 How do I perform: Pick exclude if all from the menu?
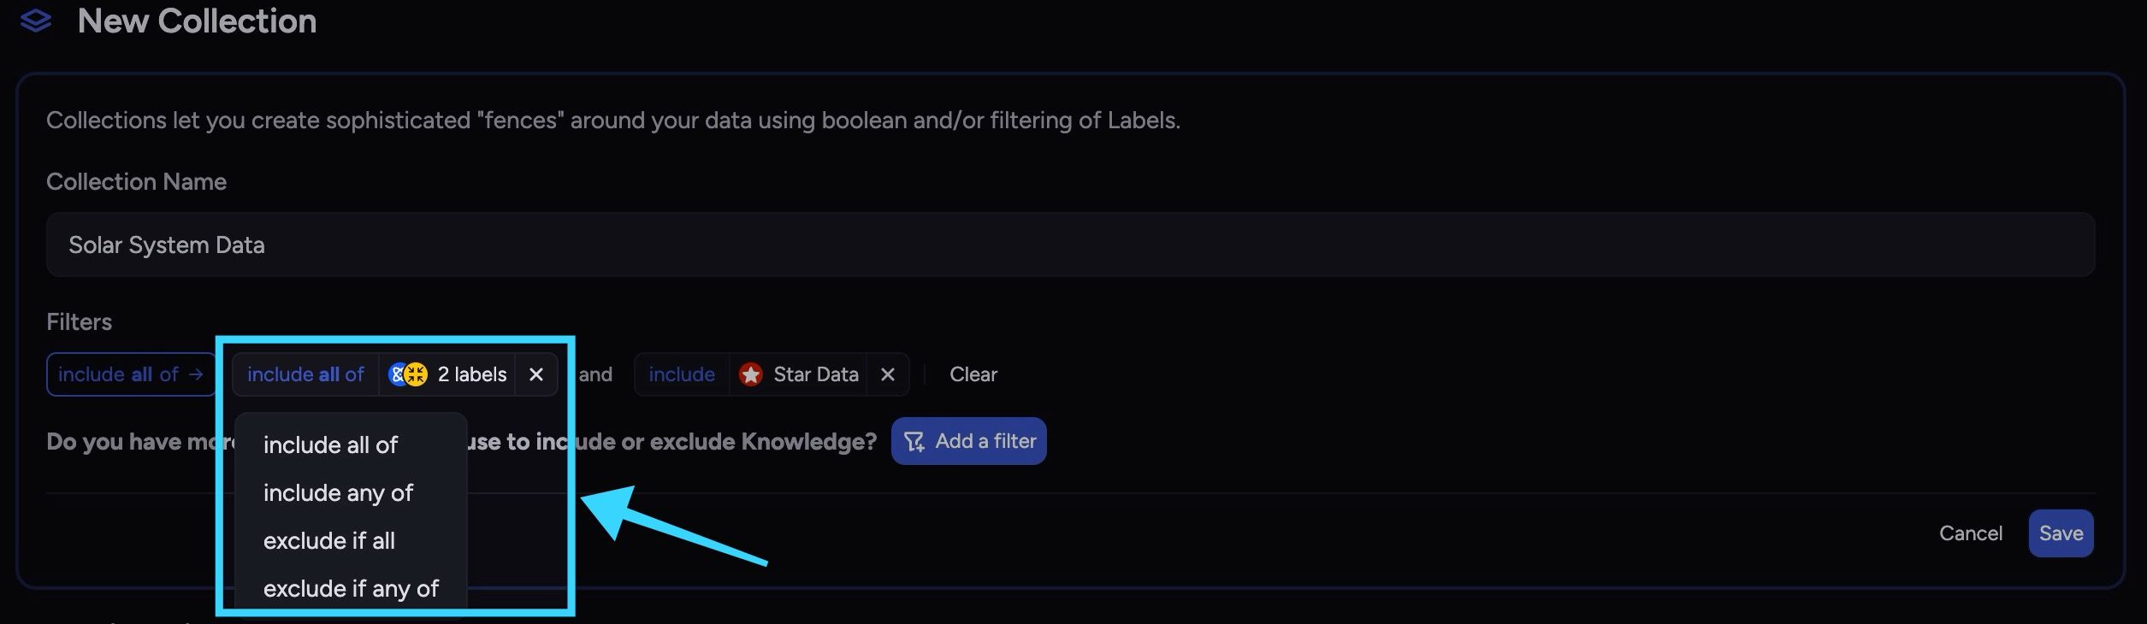(x=329, y=540)
